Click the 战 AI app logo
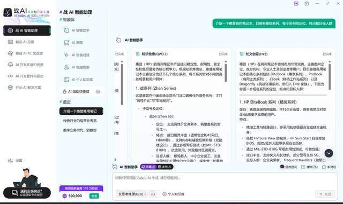 coord(8,12)
